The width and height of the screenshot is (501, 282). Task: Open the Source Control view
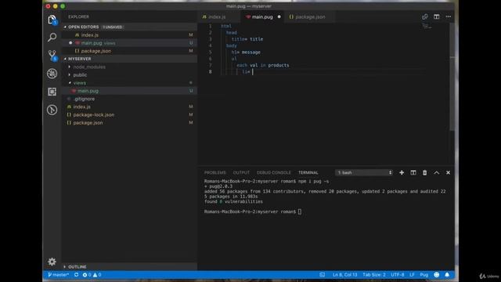[52, 56]
